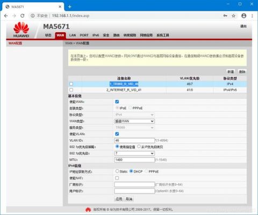Click the VLAN ID input field

134,140
